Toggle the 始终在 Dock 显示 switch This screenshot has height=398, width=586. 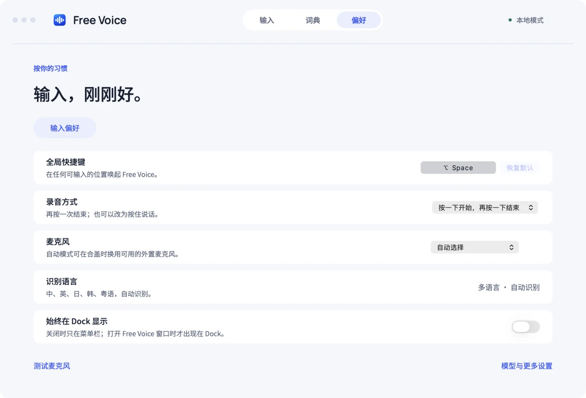point(526,327)
